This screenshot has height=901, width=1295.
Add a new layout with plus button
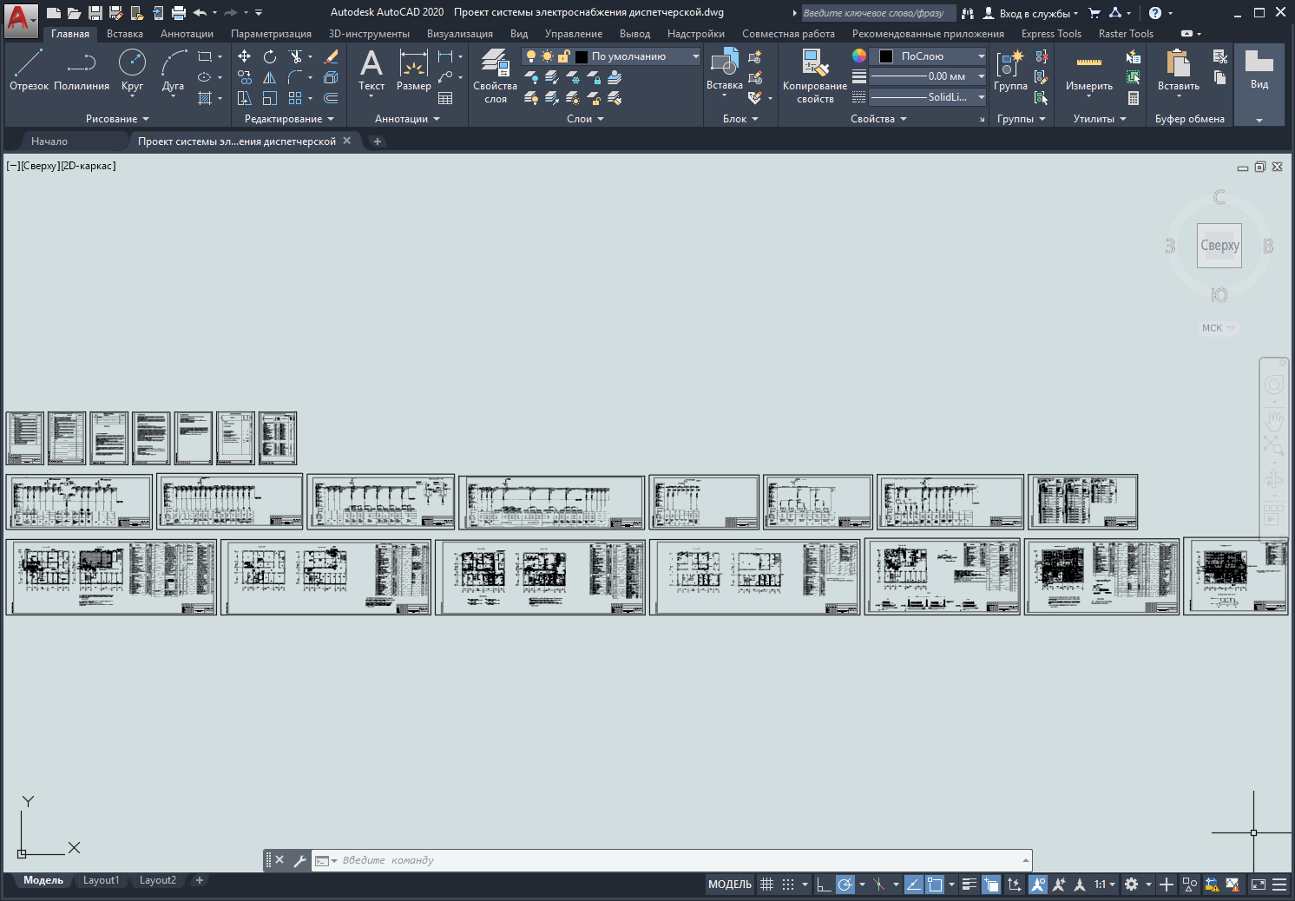(x=199, y=880)
